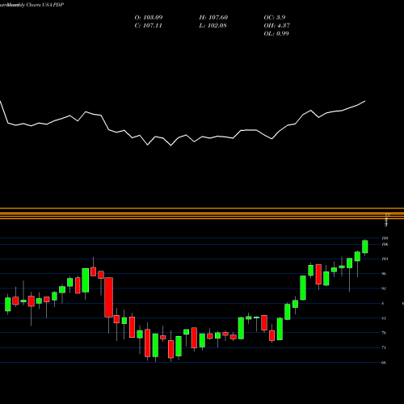
Task: Click the 81 price axis label
Action: [x=384, y=318]
